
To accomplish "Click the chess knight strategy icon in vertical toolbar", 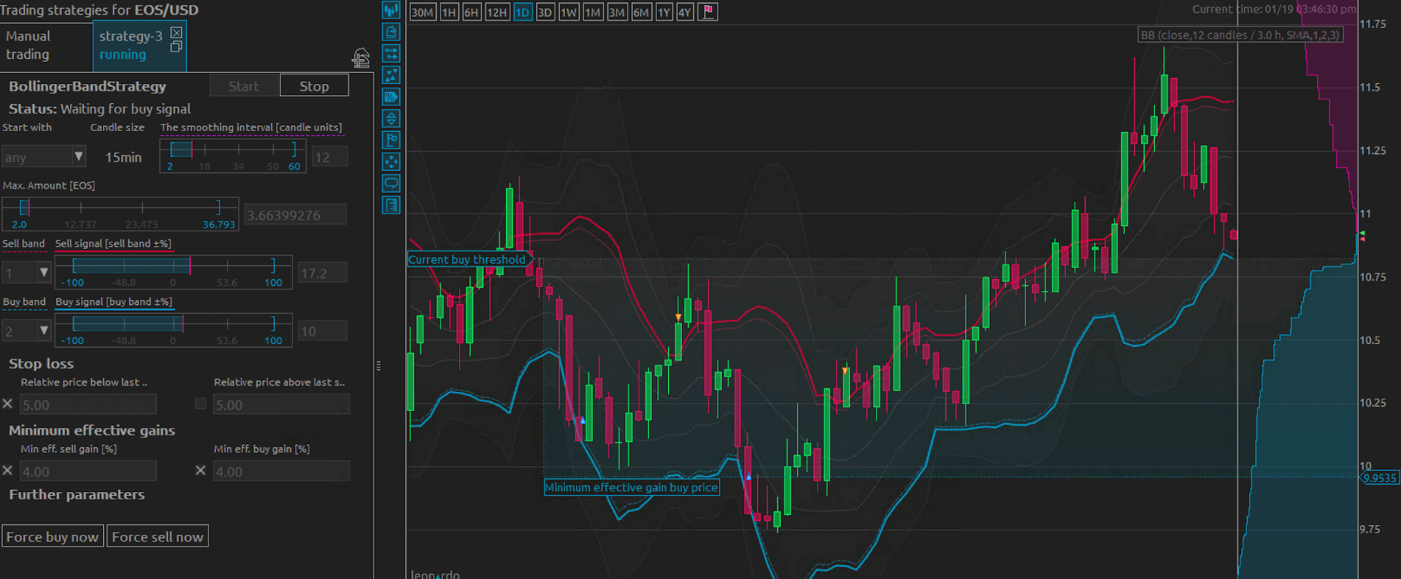I will (391, 32).
